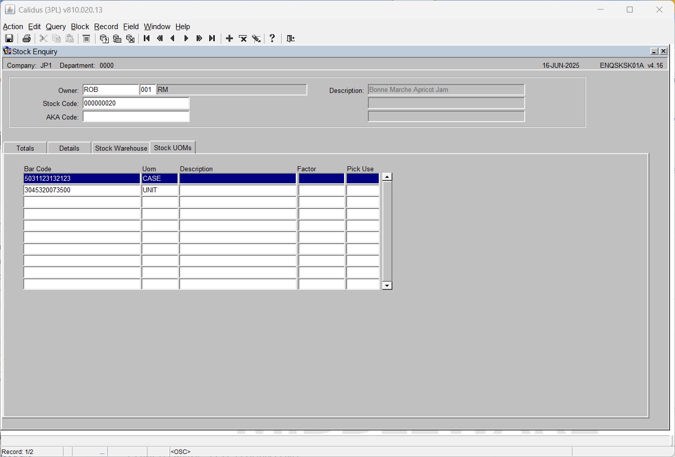
Task: Click scroll up arrow of UOM list
Action: [387, 177]
